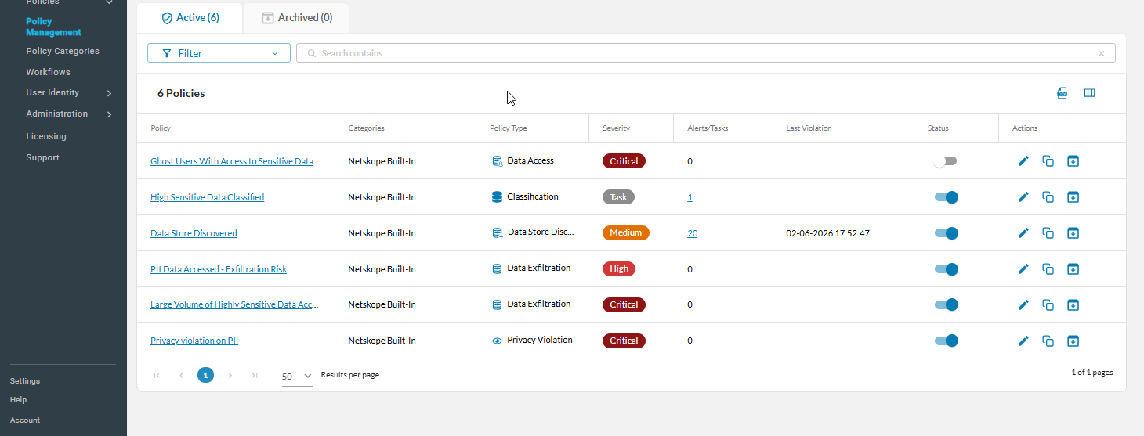Copy the High Sensitive Data Classified policy

click(1048, 197)
